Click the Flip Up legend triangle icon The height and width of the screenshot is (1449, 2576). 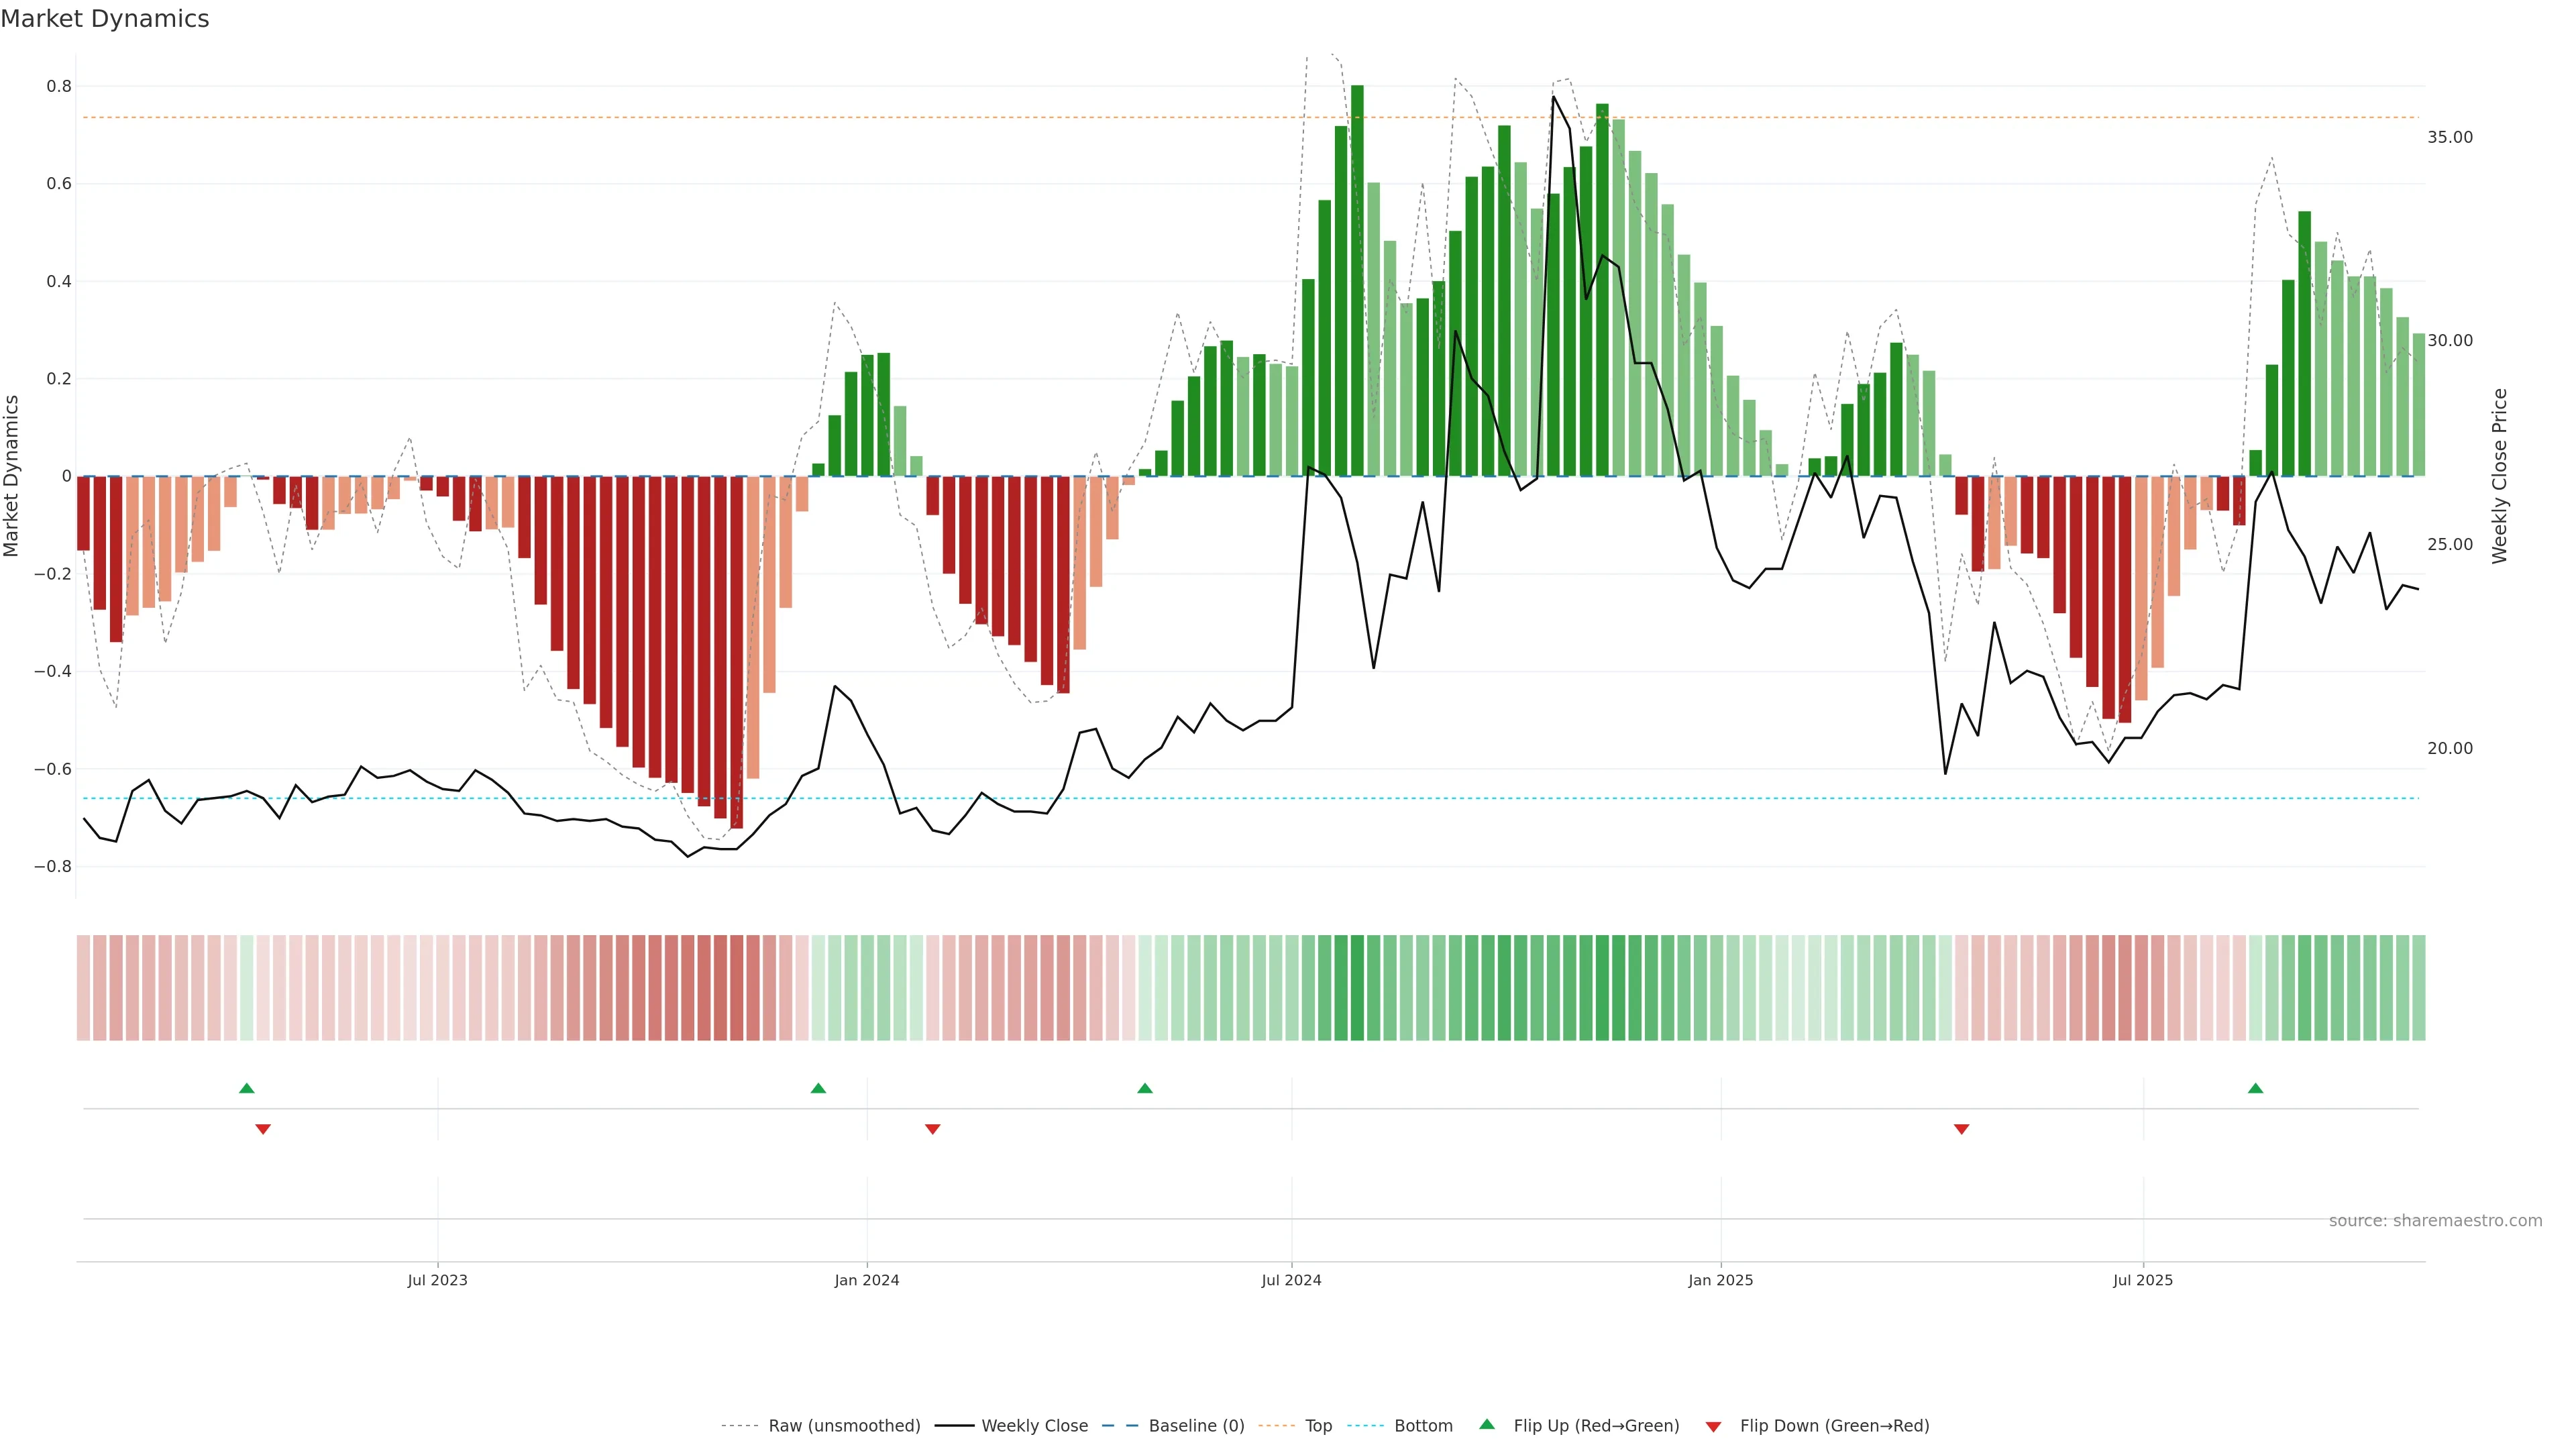coord(1487,1424)
